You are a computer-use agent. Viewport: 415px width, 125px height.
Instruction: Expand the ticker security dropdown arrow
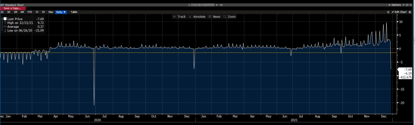click(x=217, y=5)
